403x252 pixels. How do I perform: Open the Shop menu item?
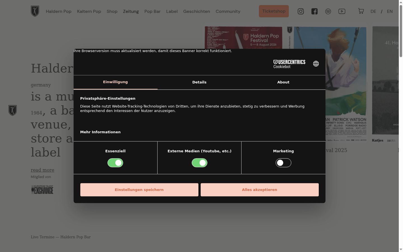(x=112, y=11)
